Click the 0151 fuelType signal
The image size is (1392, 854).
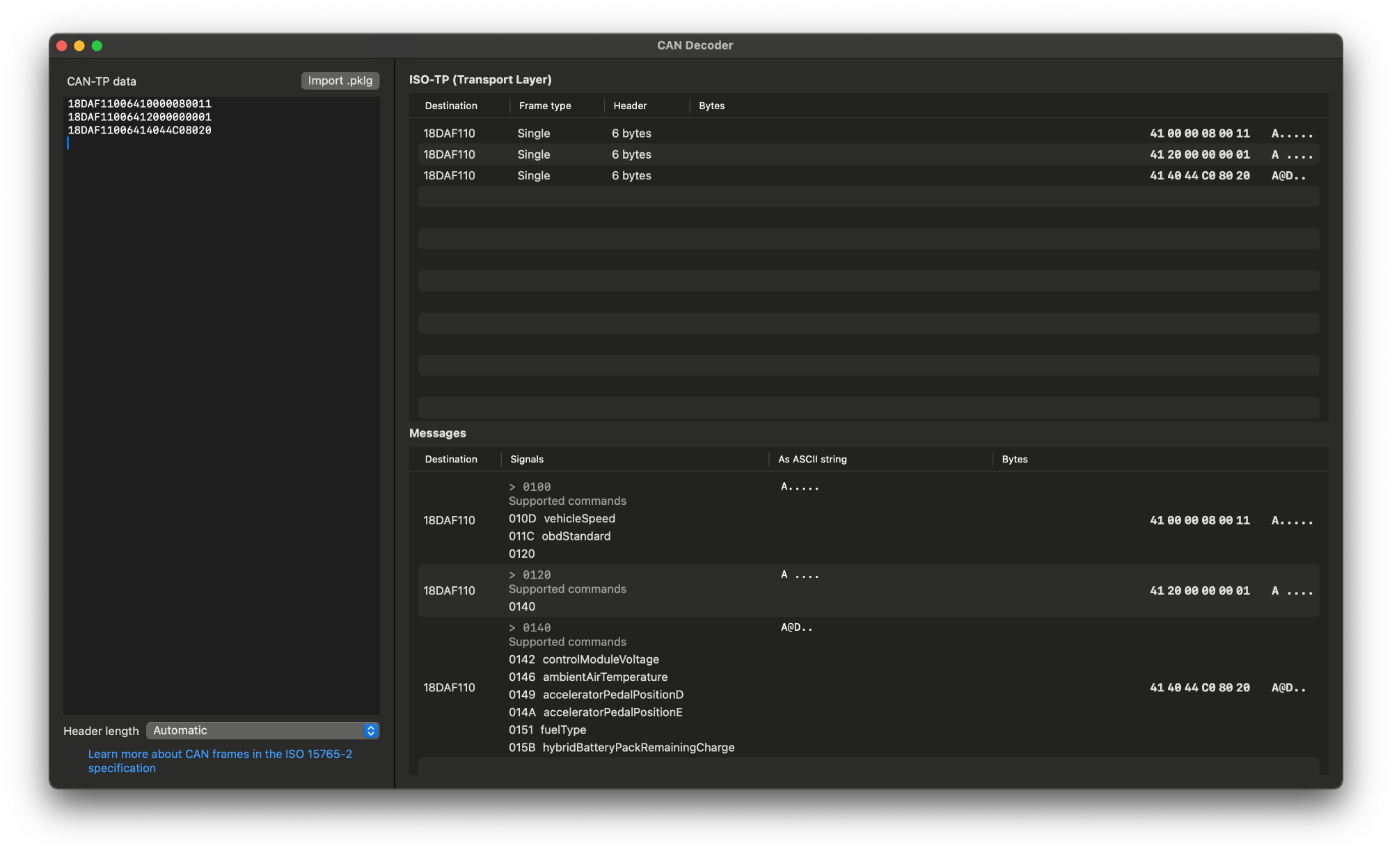click(547, 730)
